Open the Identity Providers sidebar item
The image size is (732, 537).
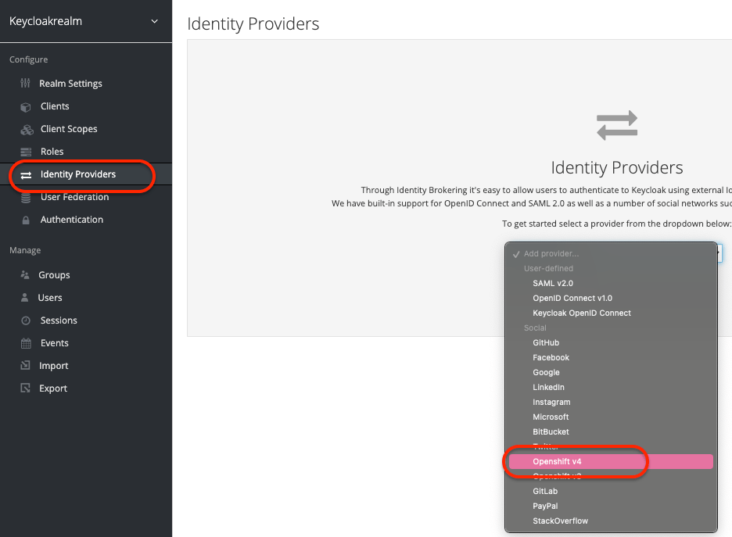coord(77,174)
